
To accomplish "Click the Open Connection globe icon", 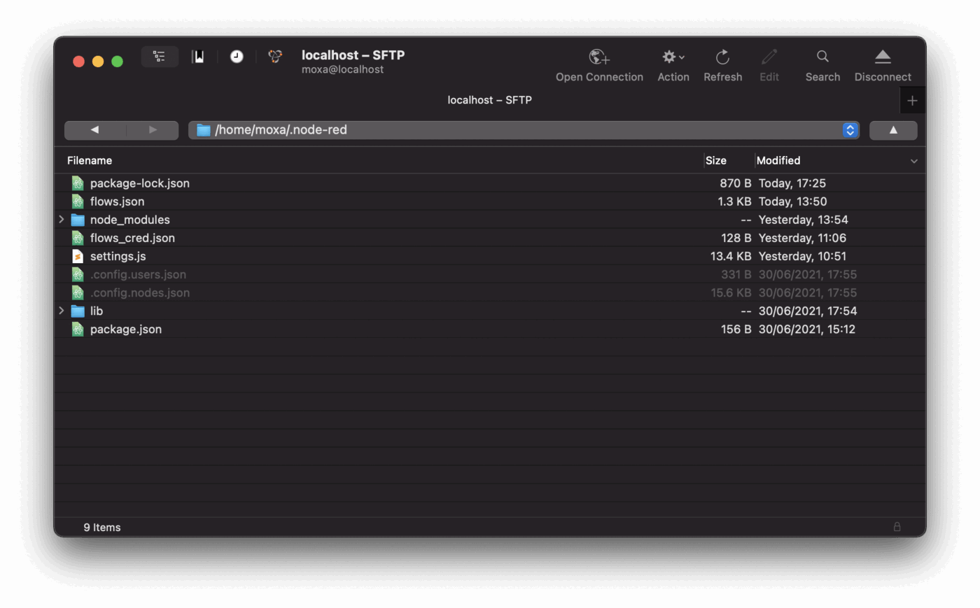I will pos(598,57).
